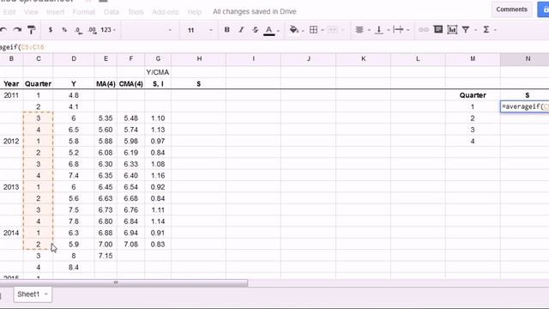Click the cell containing 2012
The image size is (549, 309).
pyautogui.click(x=11, y=141)
